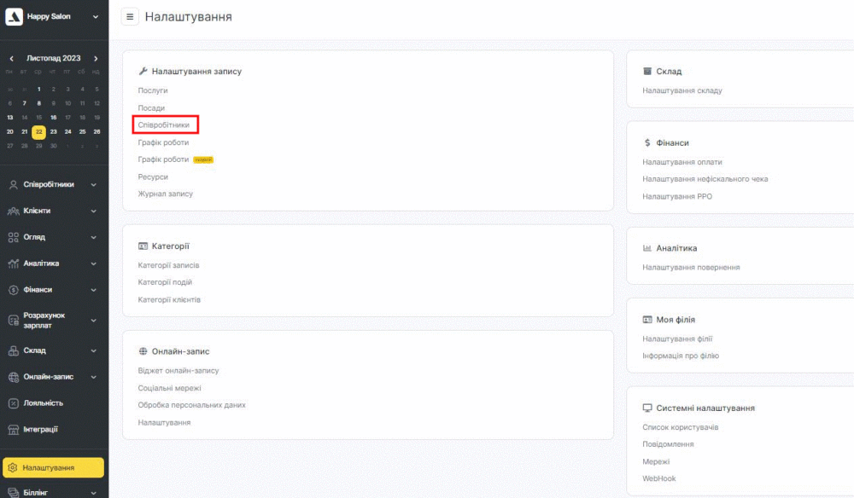Expand the Співробітники sidebar menu chevron
The image size is (854, 498).
pyautogui.click(x=94, y=185)
